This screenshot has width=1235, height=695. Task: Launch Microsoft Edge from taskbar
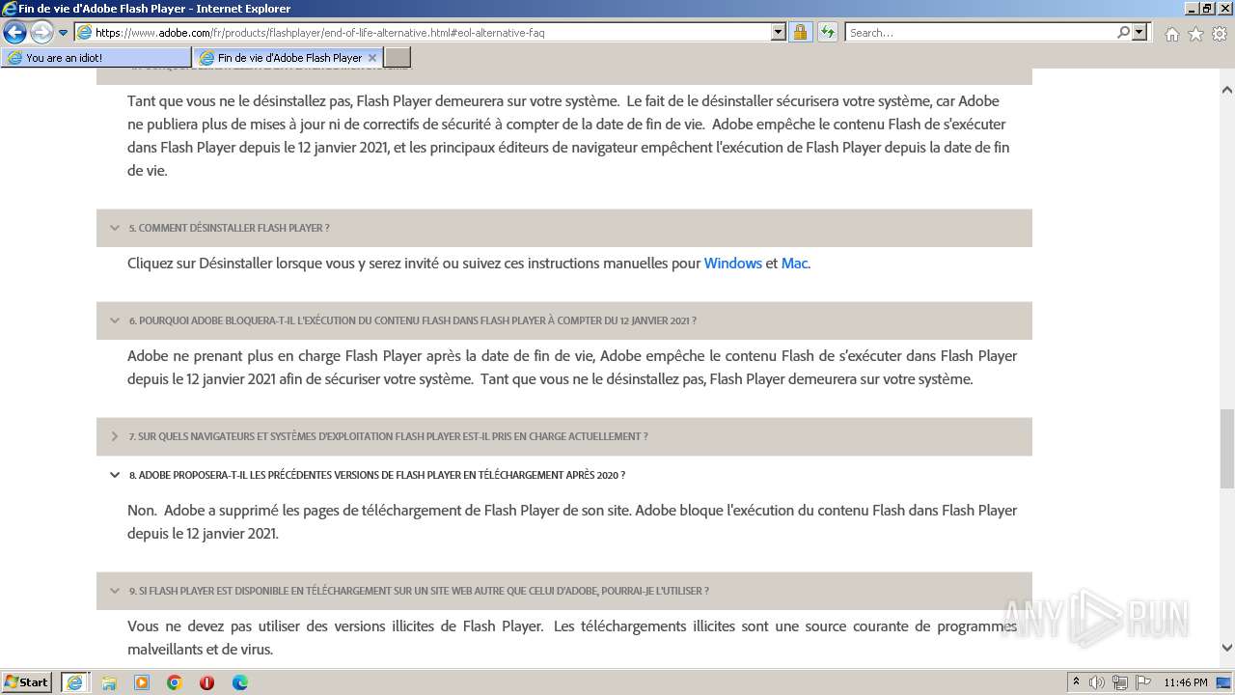point(239,682)
